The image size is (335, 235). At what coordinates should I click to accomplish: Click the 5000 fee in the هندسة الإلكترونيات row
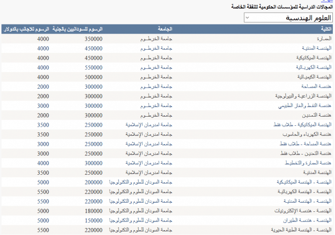[x=43, y=211]
